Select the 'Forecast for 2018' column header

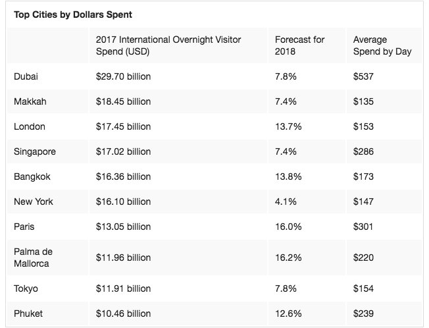[300, 46]
